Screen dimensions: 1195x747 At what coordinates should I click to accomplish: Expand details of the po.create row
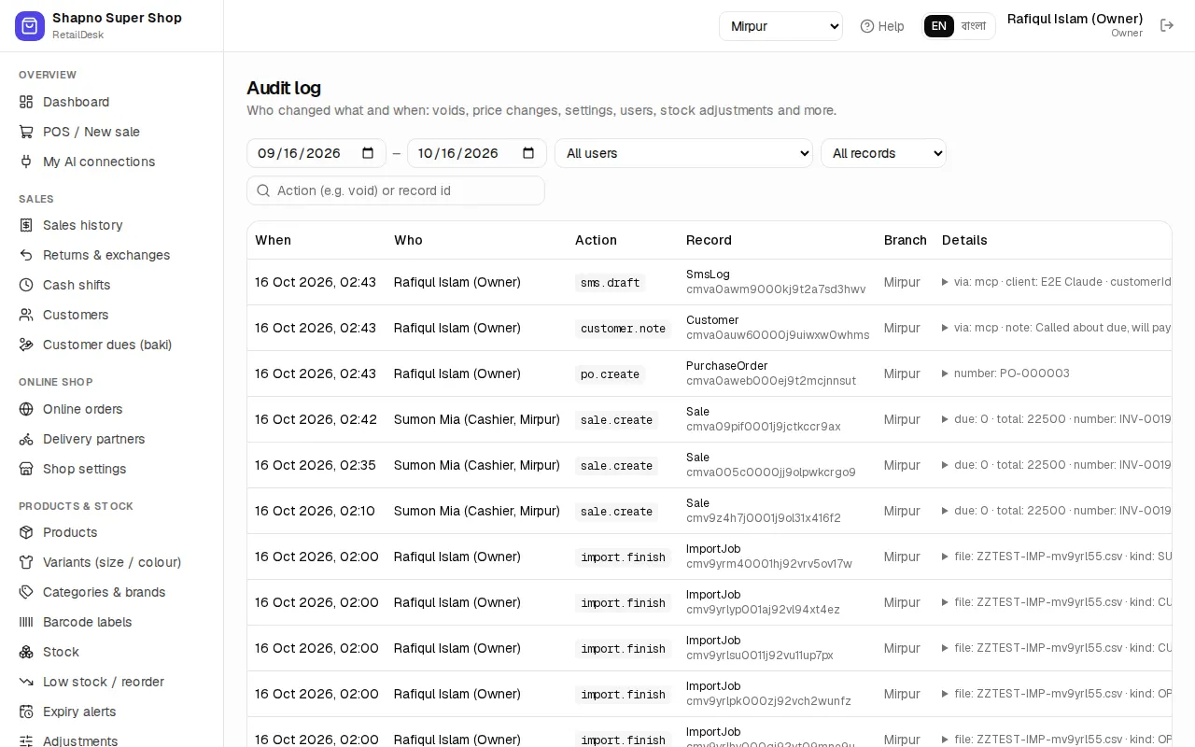[x=945, y=373]
